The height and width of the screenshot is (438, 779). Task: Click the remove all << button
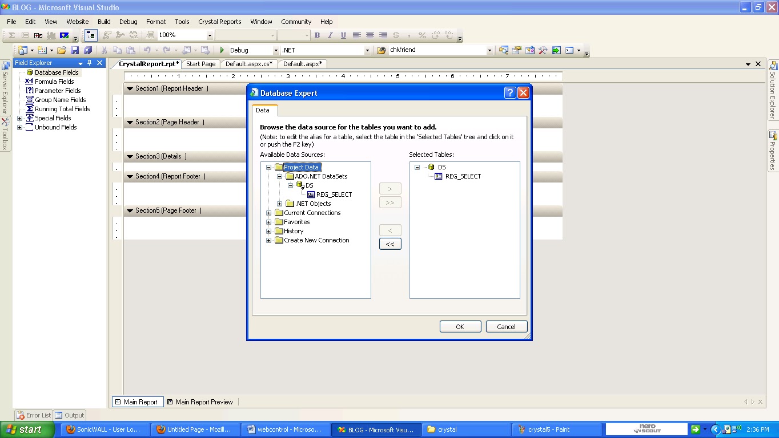coord(390,244)
